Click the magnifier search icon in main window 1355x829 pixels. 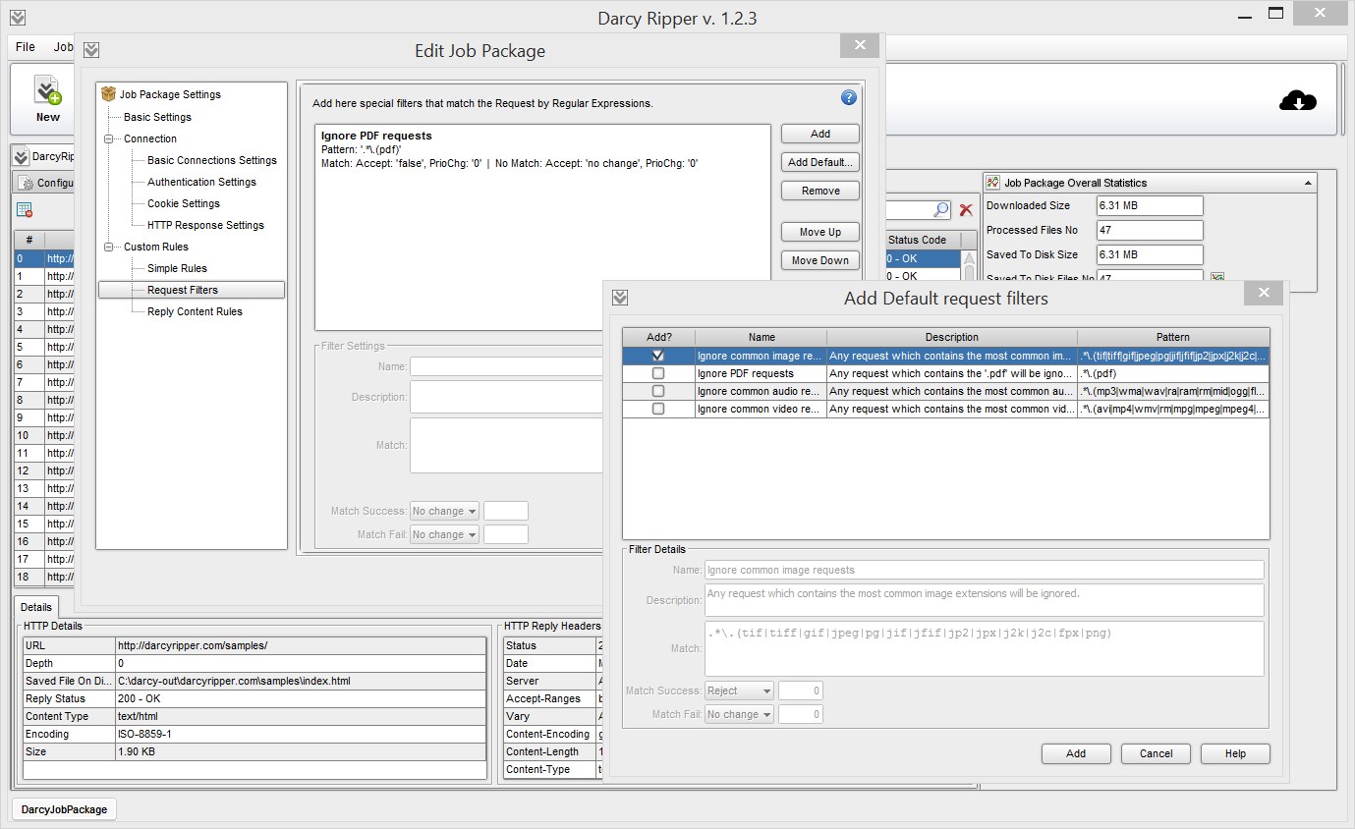pyautogui.click(x=941, y=210)
